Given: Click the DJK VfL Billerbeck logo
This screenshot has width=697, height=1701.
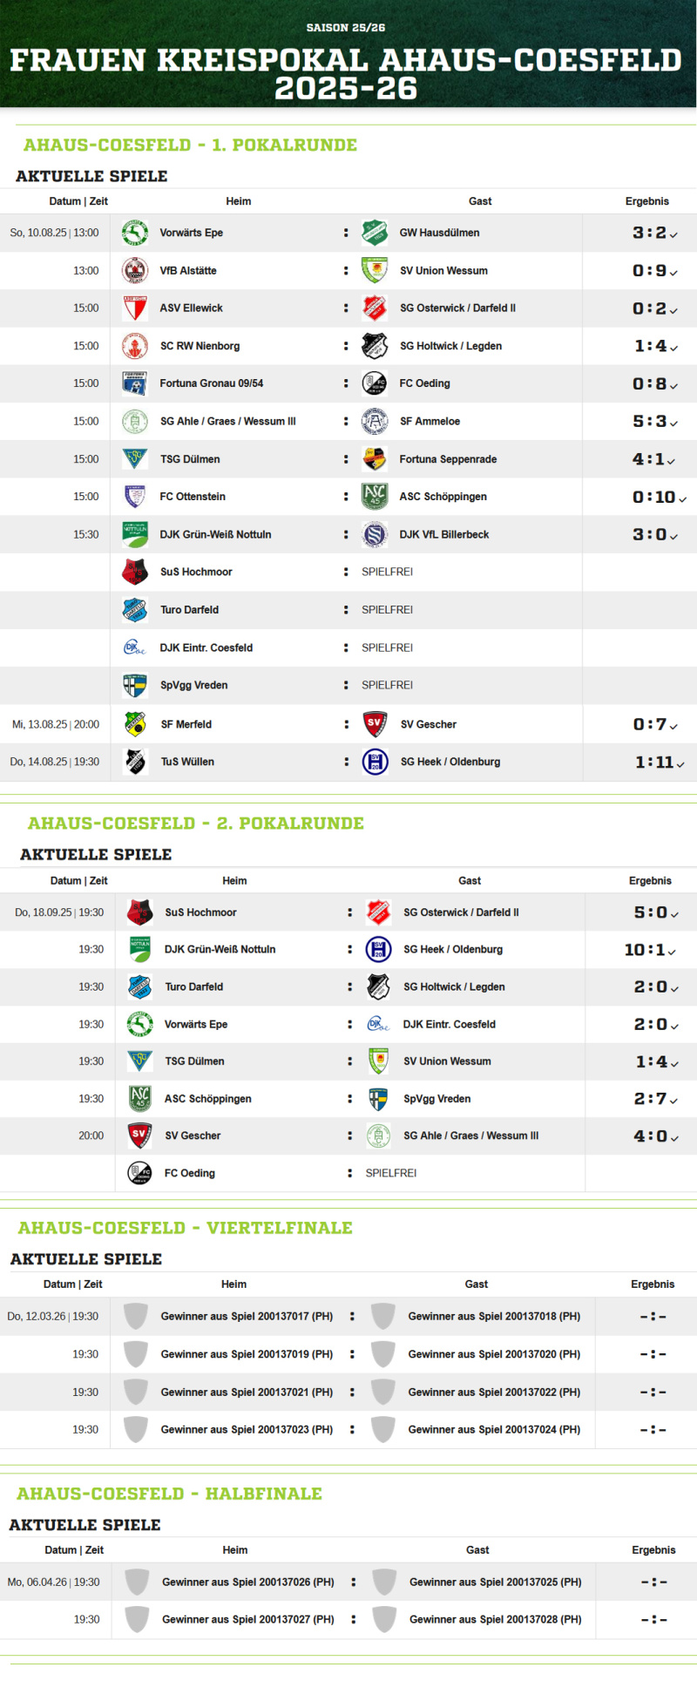Looking at the screenshot, I should click(x=375, y=534).
